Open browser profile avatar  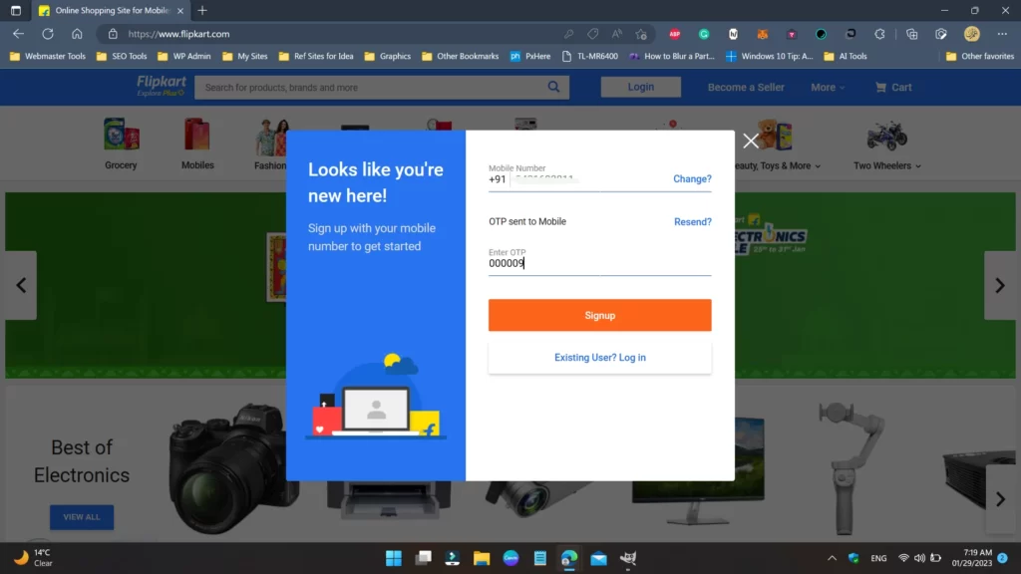tap(971, 34)
